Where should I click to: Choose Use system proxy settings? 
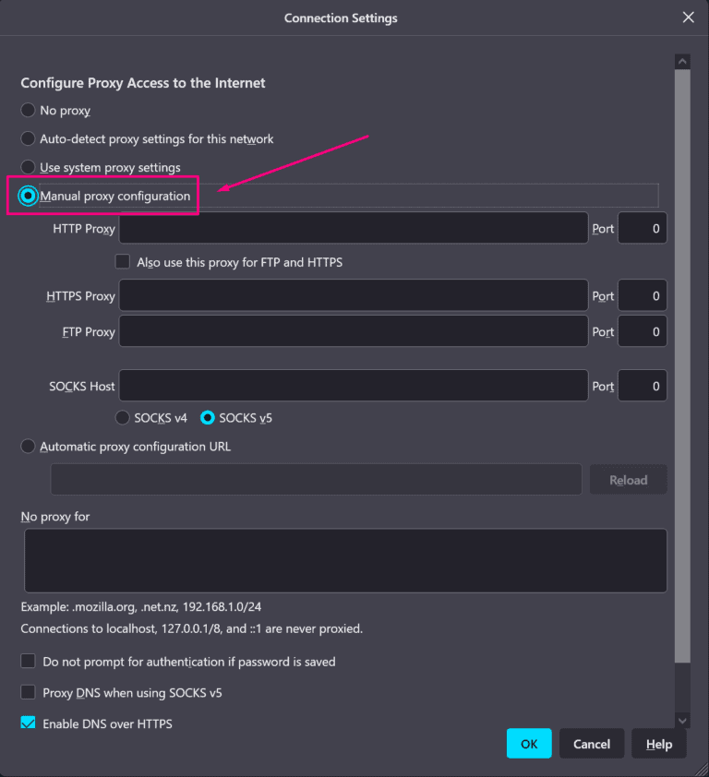coord(29,168)
